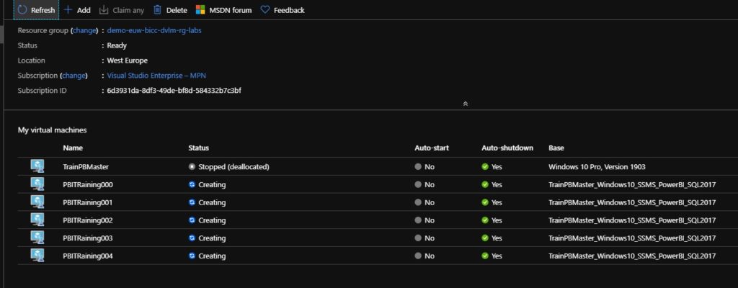Click the Base image text of PBITRaining004
Viewport: 738px width, 288px height.
[632, 256]
